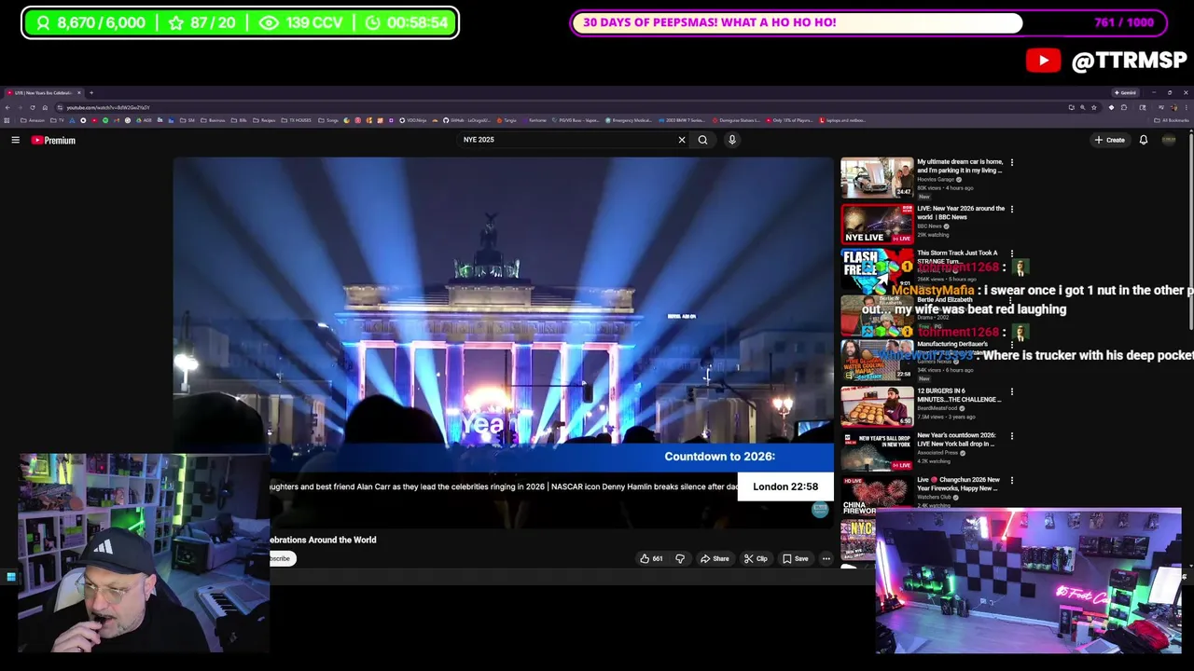Viewport: 1194px width, 671px height.
Task: Open the more actions ellipsis under video
Action: tap(826, 558)
